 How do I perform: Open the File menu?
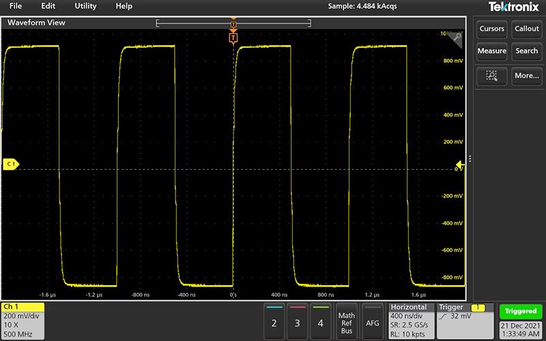point(15,6)
